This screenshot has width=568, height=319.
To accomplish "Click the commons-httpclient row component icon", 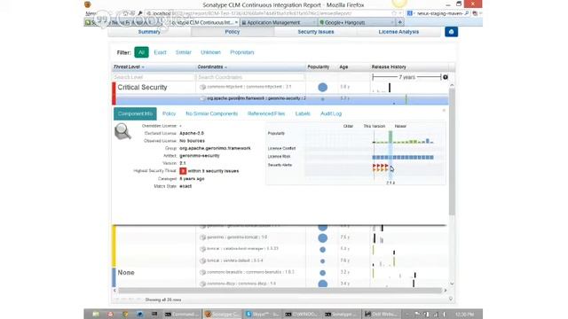I will [203, 87].
